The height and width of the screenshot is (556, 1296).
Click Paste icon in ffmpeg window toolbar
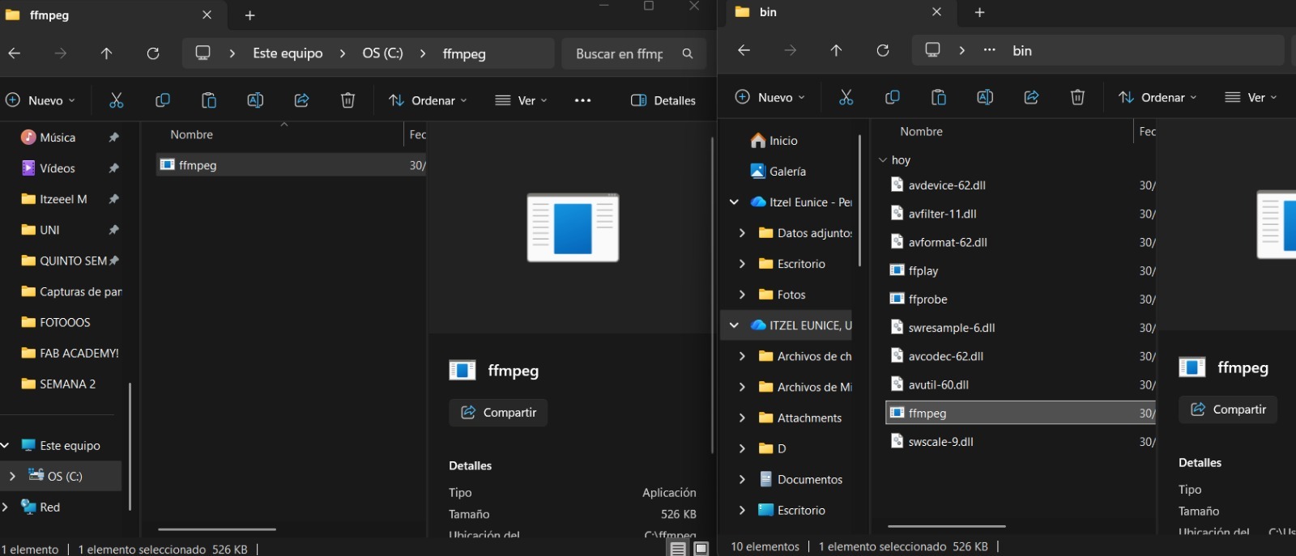209,100
